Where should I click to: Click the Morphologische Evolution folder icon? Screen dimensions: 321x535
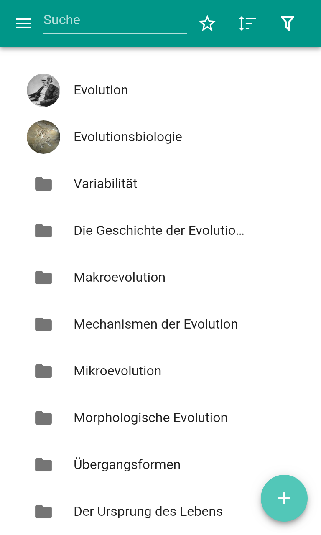pyautogui.click(x=43, y=418)
